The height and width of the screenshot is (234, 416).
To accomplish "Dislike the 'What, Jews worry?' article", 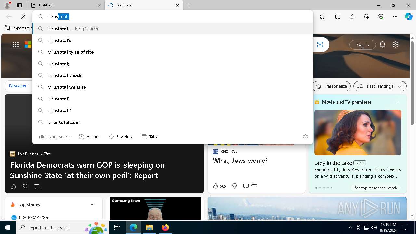I will pyautogui.click(x=234, y=186).
